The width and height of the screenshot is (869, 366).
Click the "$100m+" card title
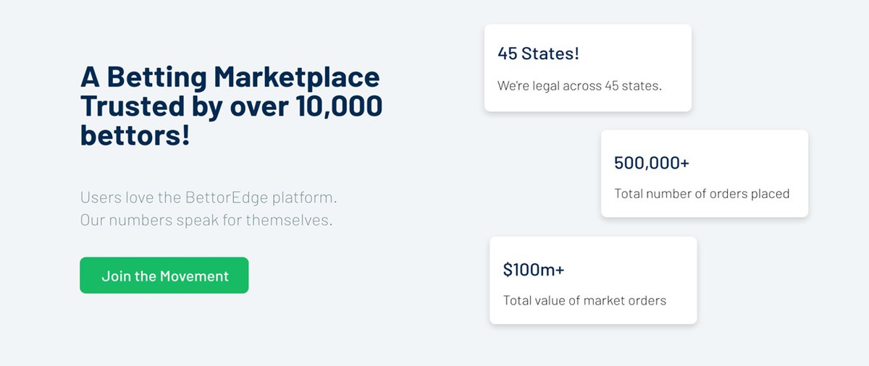pos(534,270)
